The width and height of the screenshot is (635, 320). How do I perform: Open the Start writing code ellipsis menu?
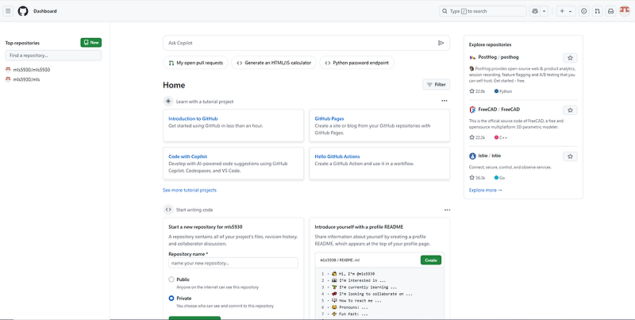click(447, 210)
